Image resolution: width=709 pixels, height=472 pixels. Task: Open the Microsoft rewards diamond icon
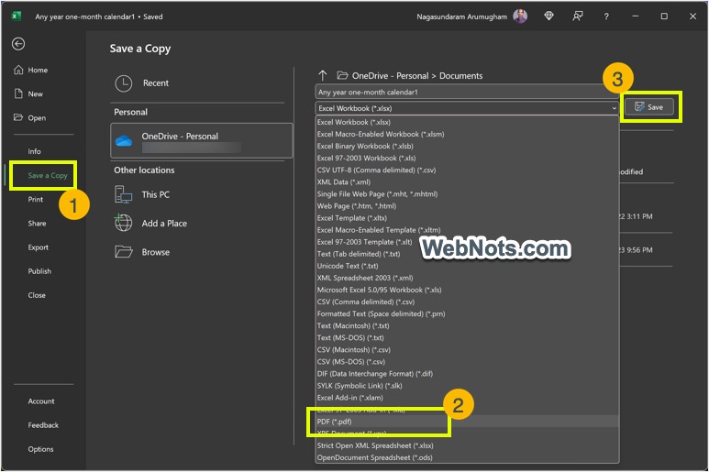548,16
